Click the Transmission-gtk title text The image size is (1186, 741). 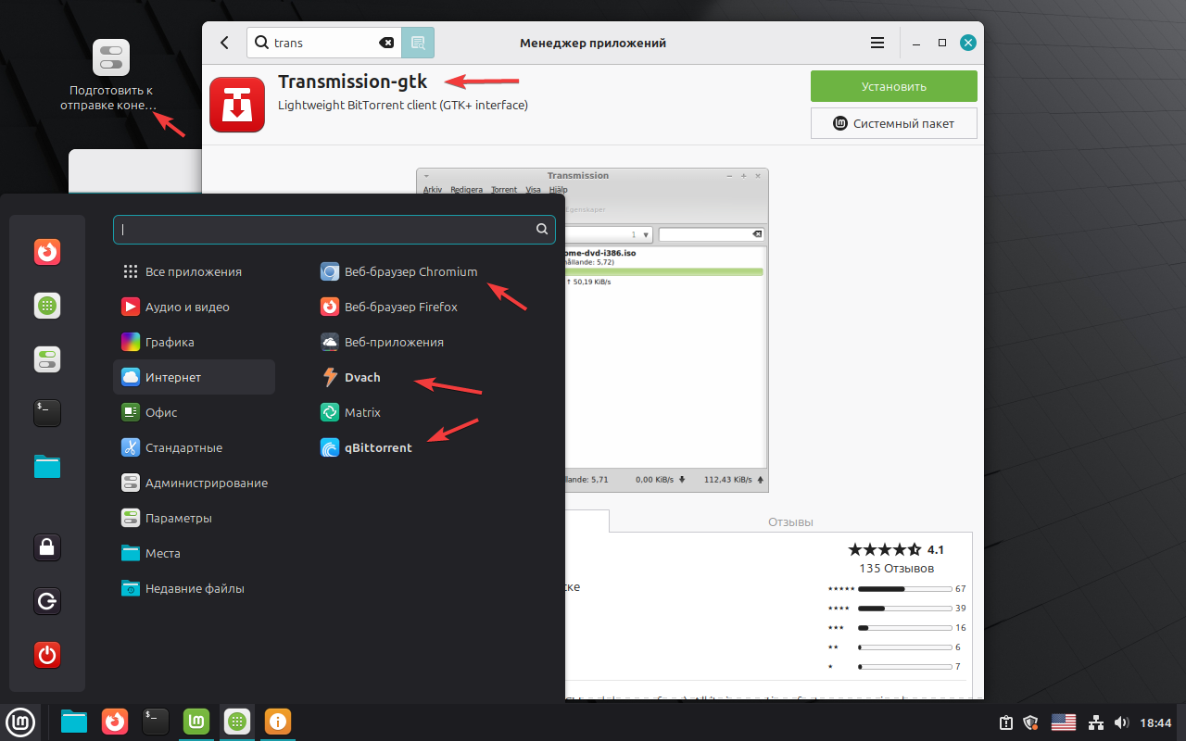pyautogui.click(x=353, y=82)
